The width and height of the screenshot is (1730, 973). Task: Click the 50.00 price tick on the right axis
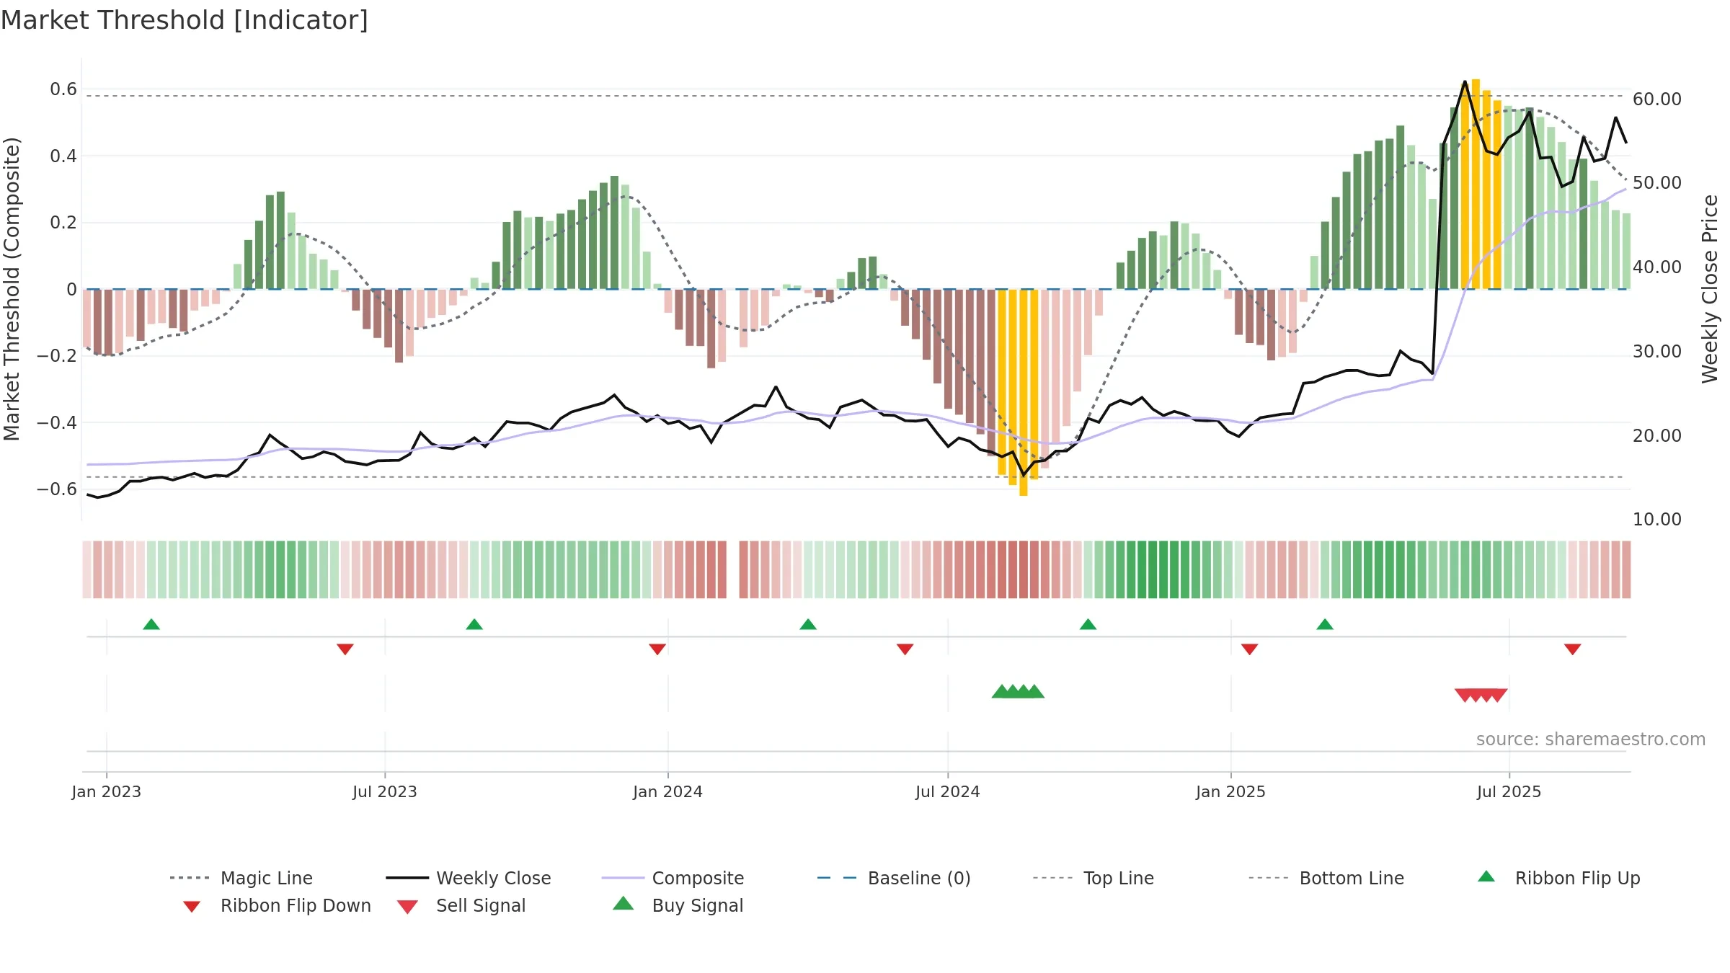(1657, 183)
